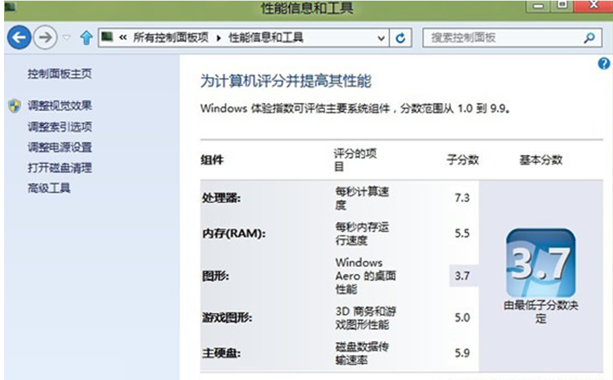Screen dimensions: 613x380
Task: Click the Control Panel icon in the address bar
Action: (x=106, y=37)
